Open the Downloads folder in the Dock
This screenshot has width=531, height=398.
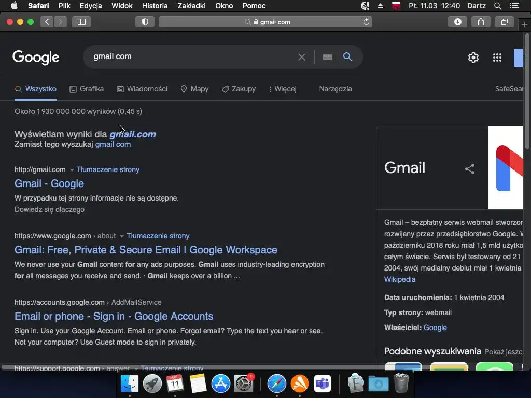(x=378, y=384)
